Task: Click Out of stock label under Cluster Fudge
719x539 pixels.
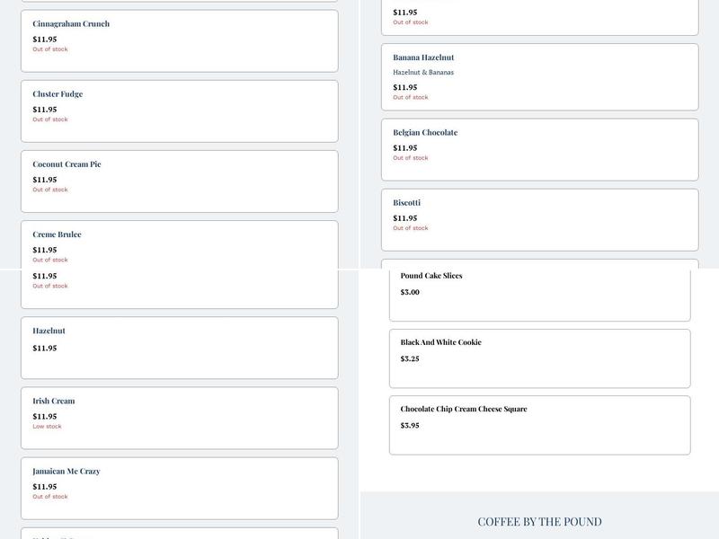Action: [x=50, y=119]
